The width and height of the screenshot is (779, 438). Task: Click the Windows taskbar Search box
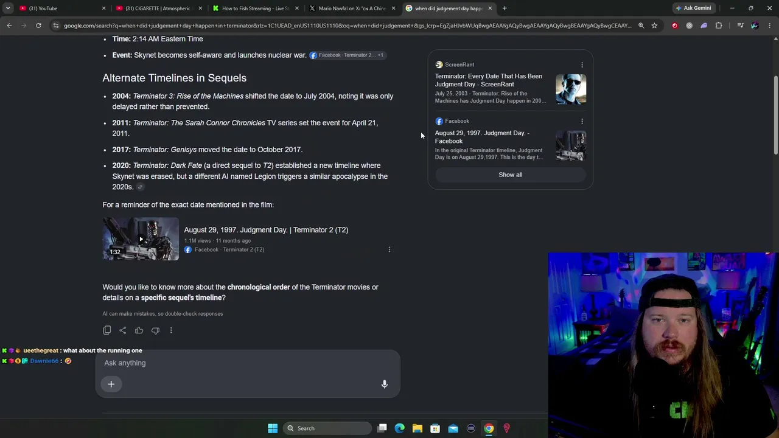tap(328, 428)
